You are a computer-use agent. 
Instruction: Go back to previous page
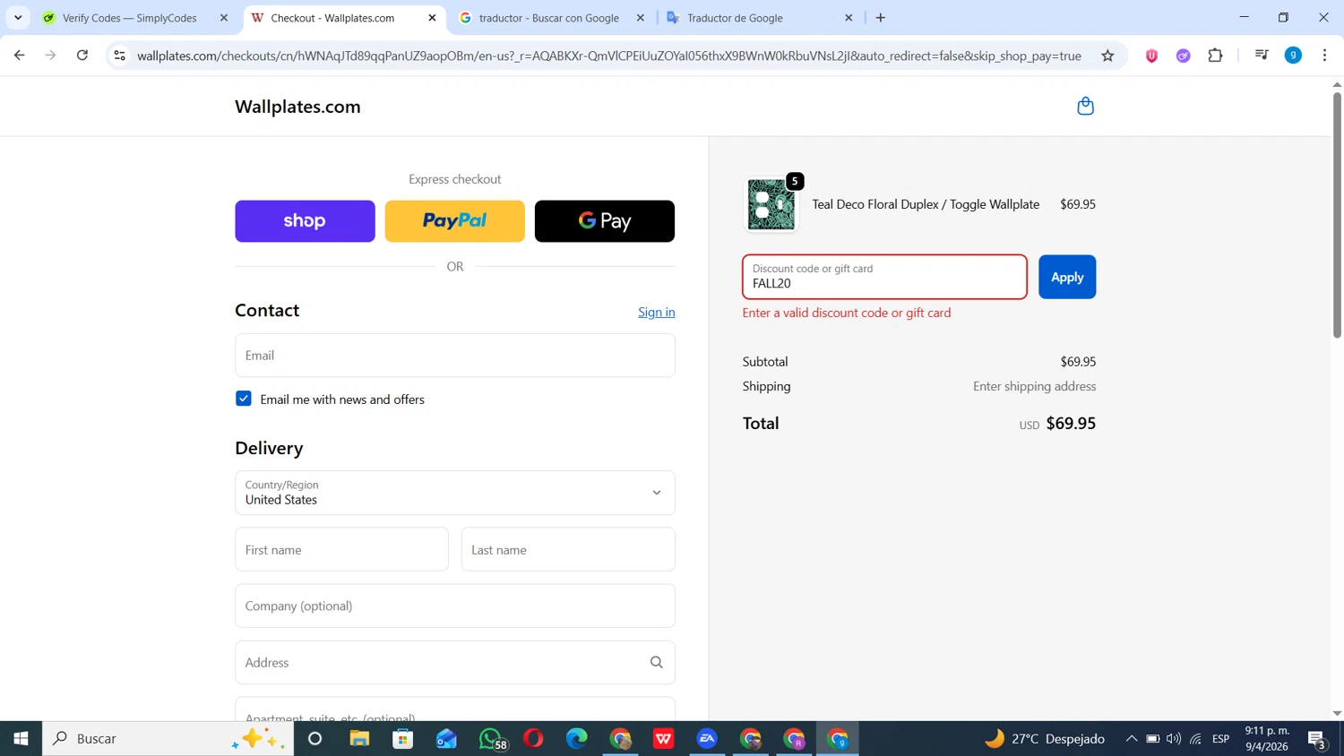tap(20, 56)
